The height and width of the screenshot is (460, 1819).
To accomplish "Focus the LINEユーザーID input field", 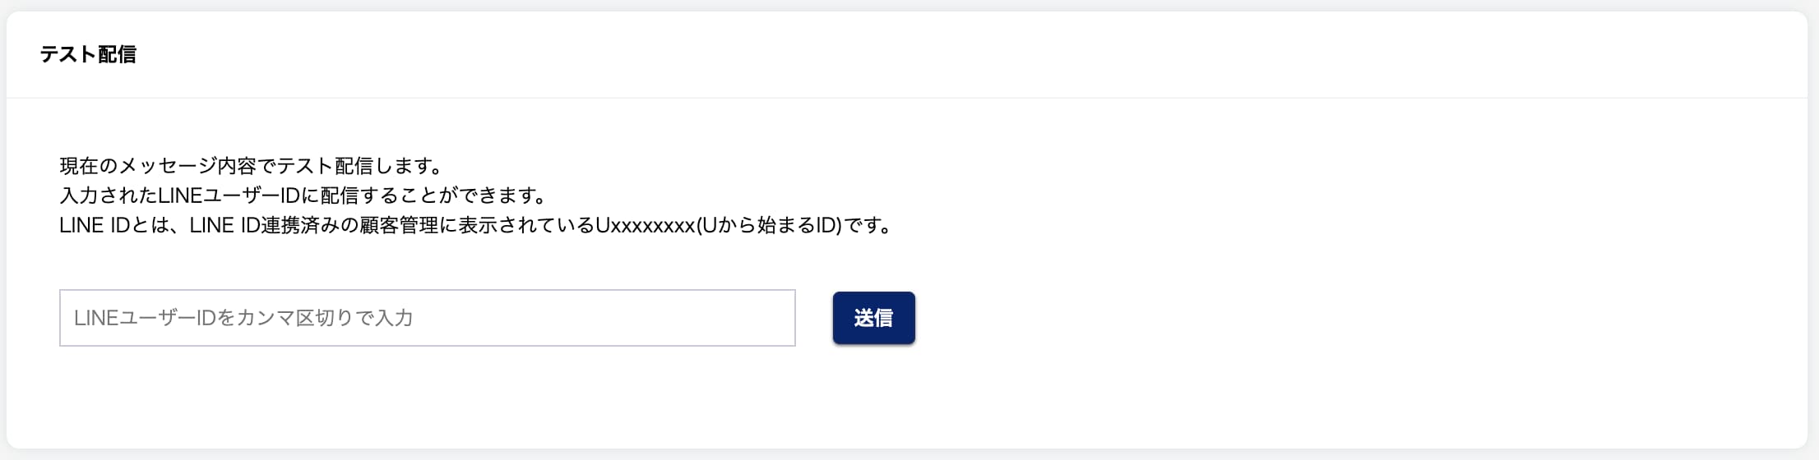I will pyautogui.click(x=428, y=318).
